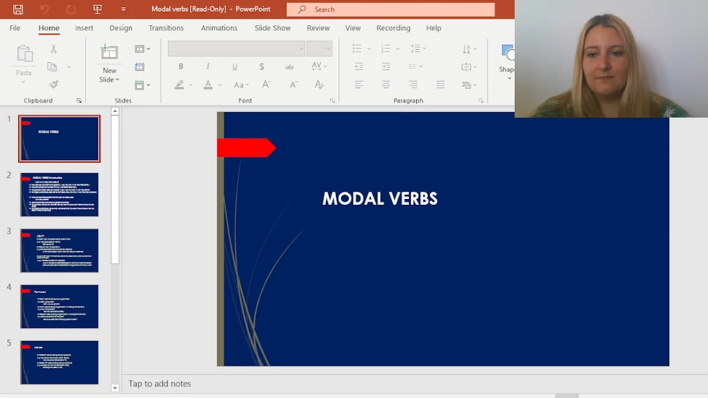Toggle Justify alignment

click(x=440, y=84)
